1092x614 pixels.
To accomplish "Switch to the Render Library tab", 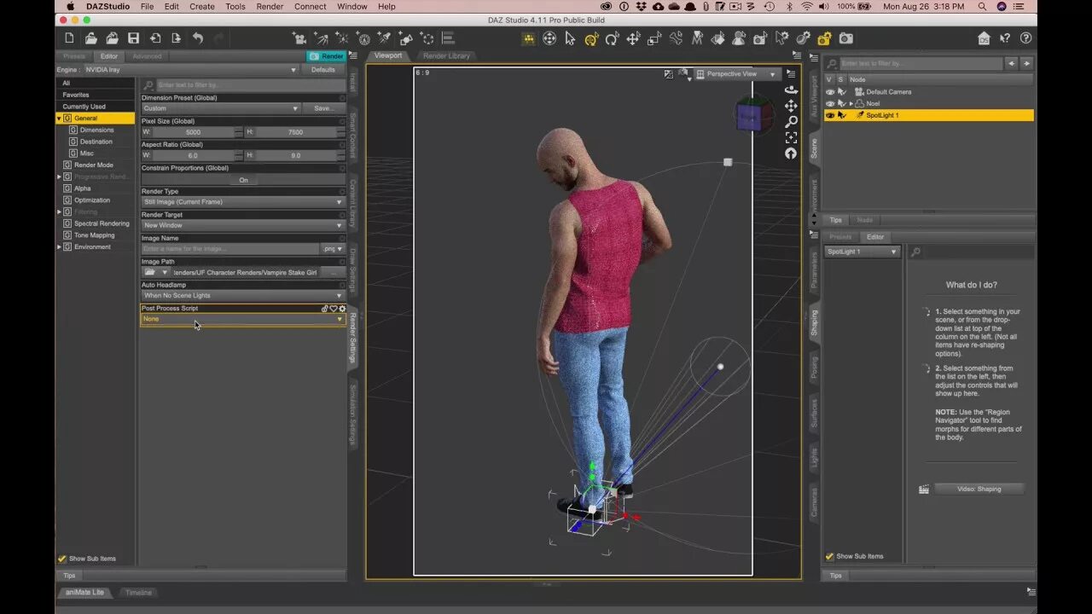I will pos(447,56).
